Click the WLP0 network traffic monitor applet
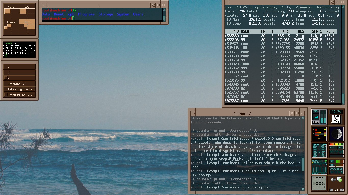Screen dimensions: 348x195 (x=319, y=167)
